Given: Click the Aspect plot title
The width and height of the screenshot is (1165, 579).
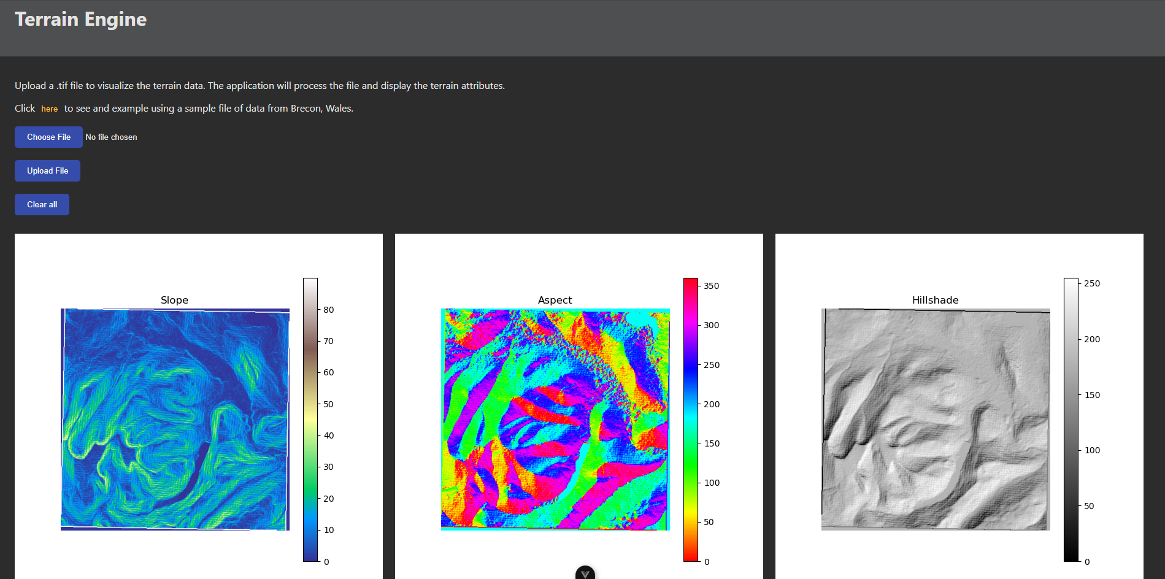Looking at the screenshot, I should (x=555, y=300).
